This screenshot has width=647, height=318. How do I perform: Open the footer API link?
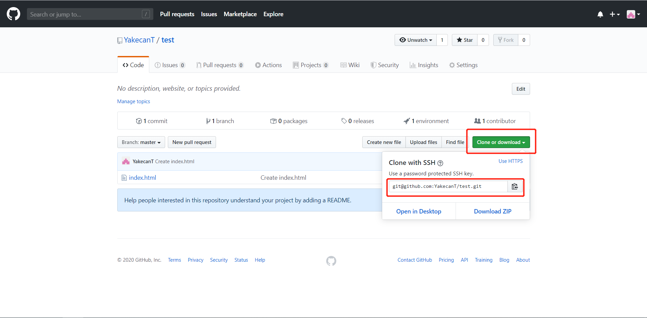pos(464,260)
